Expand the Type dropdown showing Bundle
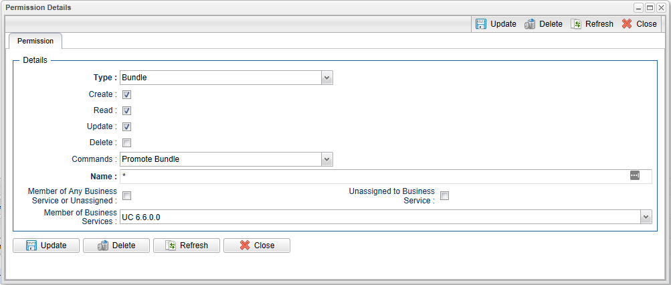This screenshot has width=671, height=285. pyautogui.click(x=326, y=78)
